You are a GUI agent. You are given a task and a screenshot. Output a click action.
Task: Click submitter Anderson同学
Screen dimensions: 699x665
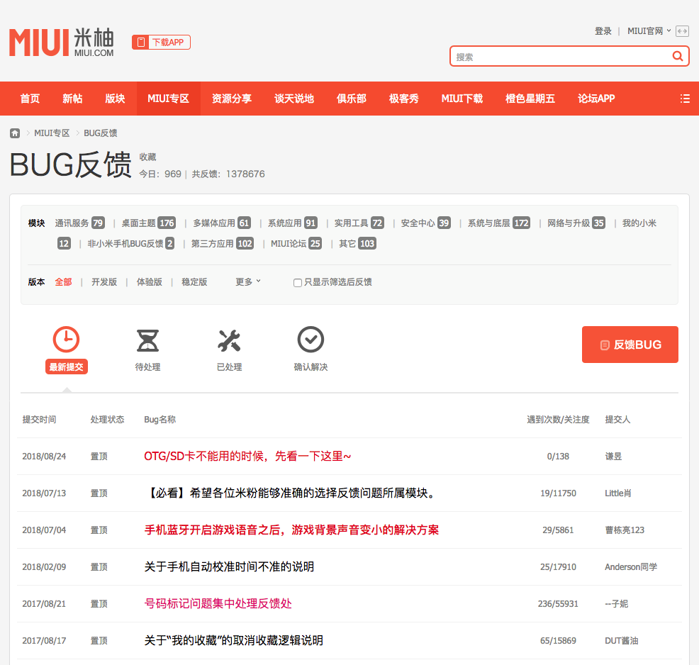point(631,567)
